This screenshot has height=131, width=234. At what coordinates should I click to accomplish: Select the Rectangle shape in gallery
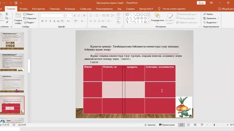coord(138,15)
